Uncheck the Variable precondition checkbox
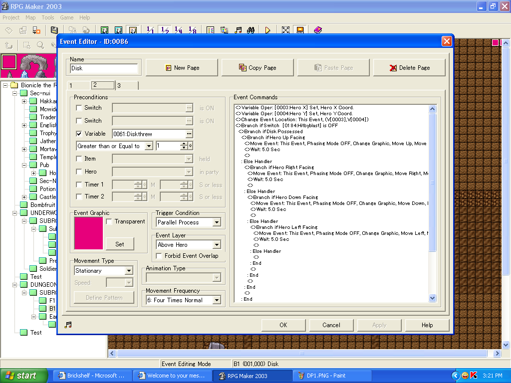Viewport: 511px width, 383px height. click(x=79, y=134)
